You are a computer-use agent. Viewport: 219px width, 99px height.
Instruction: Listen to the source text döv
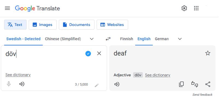tap(22, 84)
